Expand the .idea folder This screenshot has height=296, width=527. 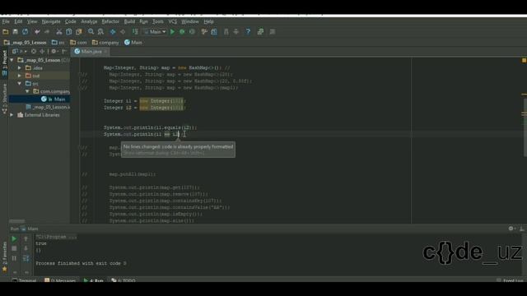point(20,67)
